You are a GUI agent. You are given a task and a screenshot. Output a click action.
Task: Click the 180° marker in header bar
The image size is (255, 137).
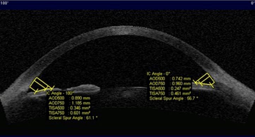4,3
